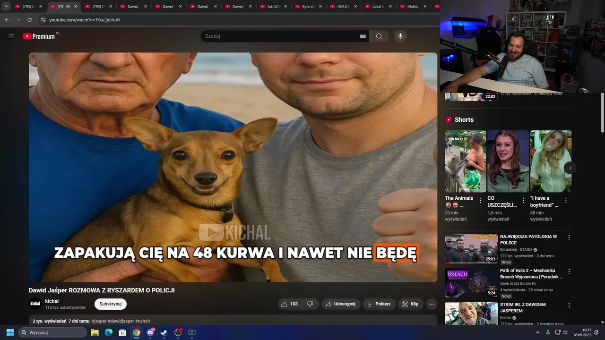Open STRIM IRL Z DAWIDEM JASPEREM thumbnail
The width and height of the screenshot is (605, 340).
(471, 313)
